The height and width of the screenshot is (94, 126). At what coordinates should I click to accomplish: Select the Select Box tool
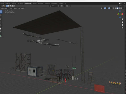pyautogui.click(x=1, y=12)
